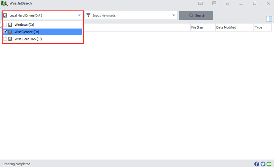Viewport: 274px width, 167px height.
Task: Click the Creating completed status text
Action: (16, 164)
